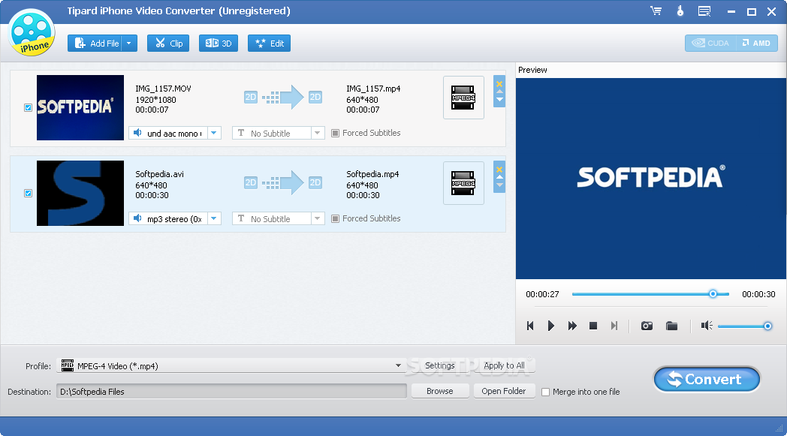787x436 pixels.
Task: Seek on the preview playback progress slider
Action: click(650, 294)
